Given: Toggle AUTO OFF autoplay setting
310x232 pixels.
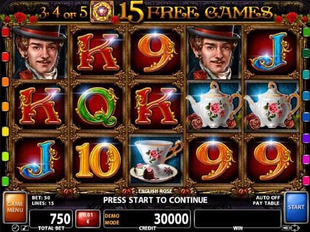Looking at the screenshot, I should pos(268,198).
